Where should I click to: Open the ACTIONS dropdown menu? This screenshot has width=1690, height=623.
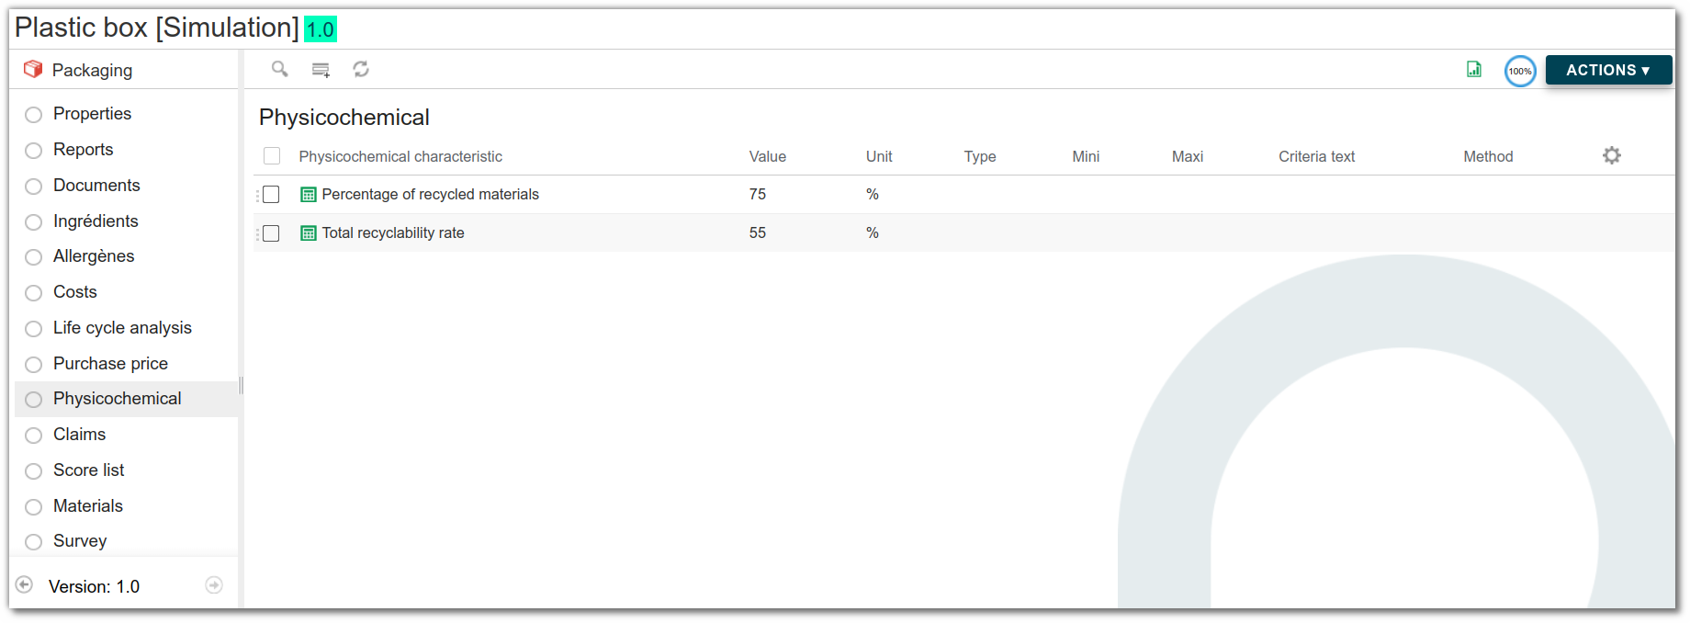tap(1608, 70)
